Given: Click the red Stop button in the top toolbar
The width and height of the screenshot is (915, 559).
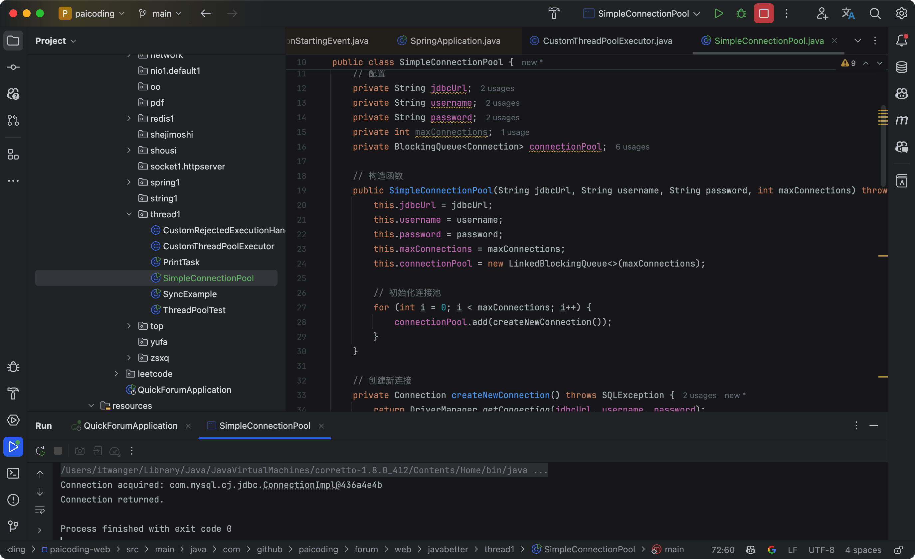Looking at the screenshot, I should click(764, 14).
